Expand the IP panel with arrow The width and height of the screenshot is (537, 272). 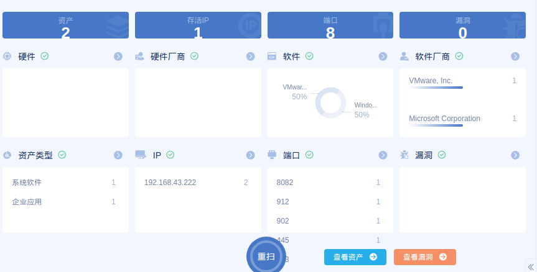251,155
